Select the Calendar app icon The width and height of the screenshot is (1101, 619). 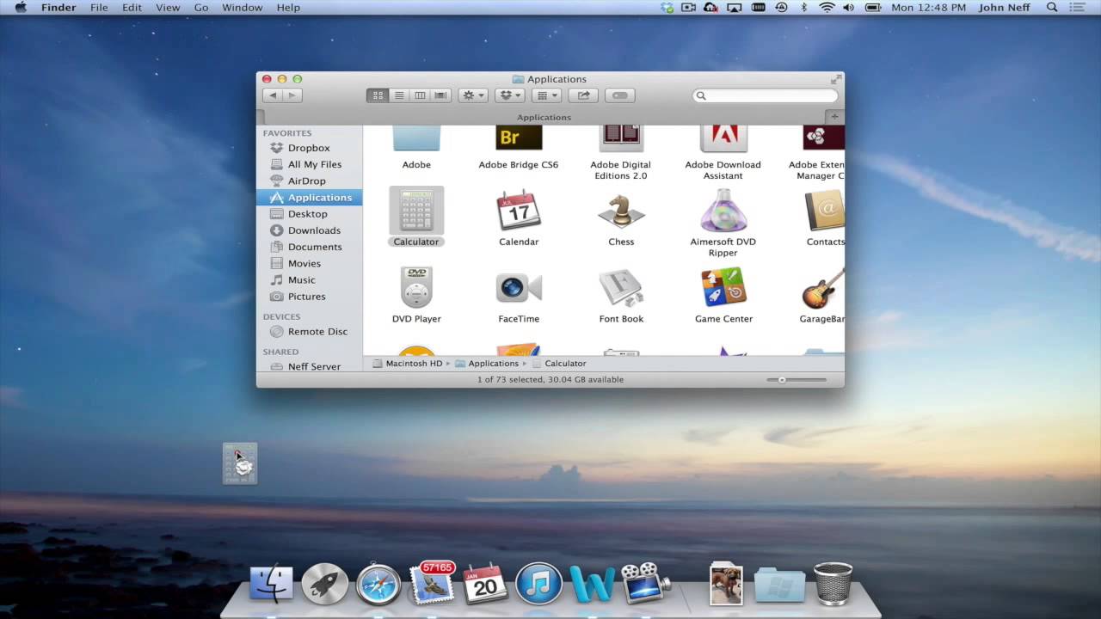coord(519,211)
